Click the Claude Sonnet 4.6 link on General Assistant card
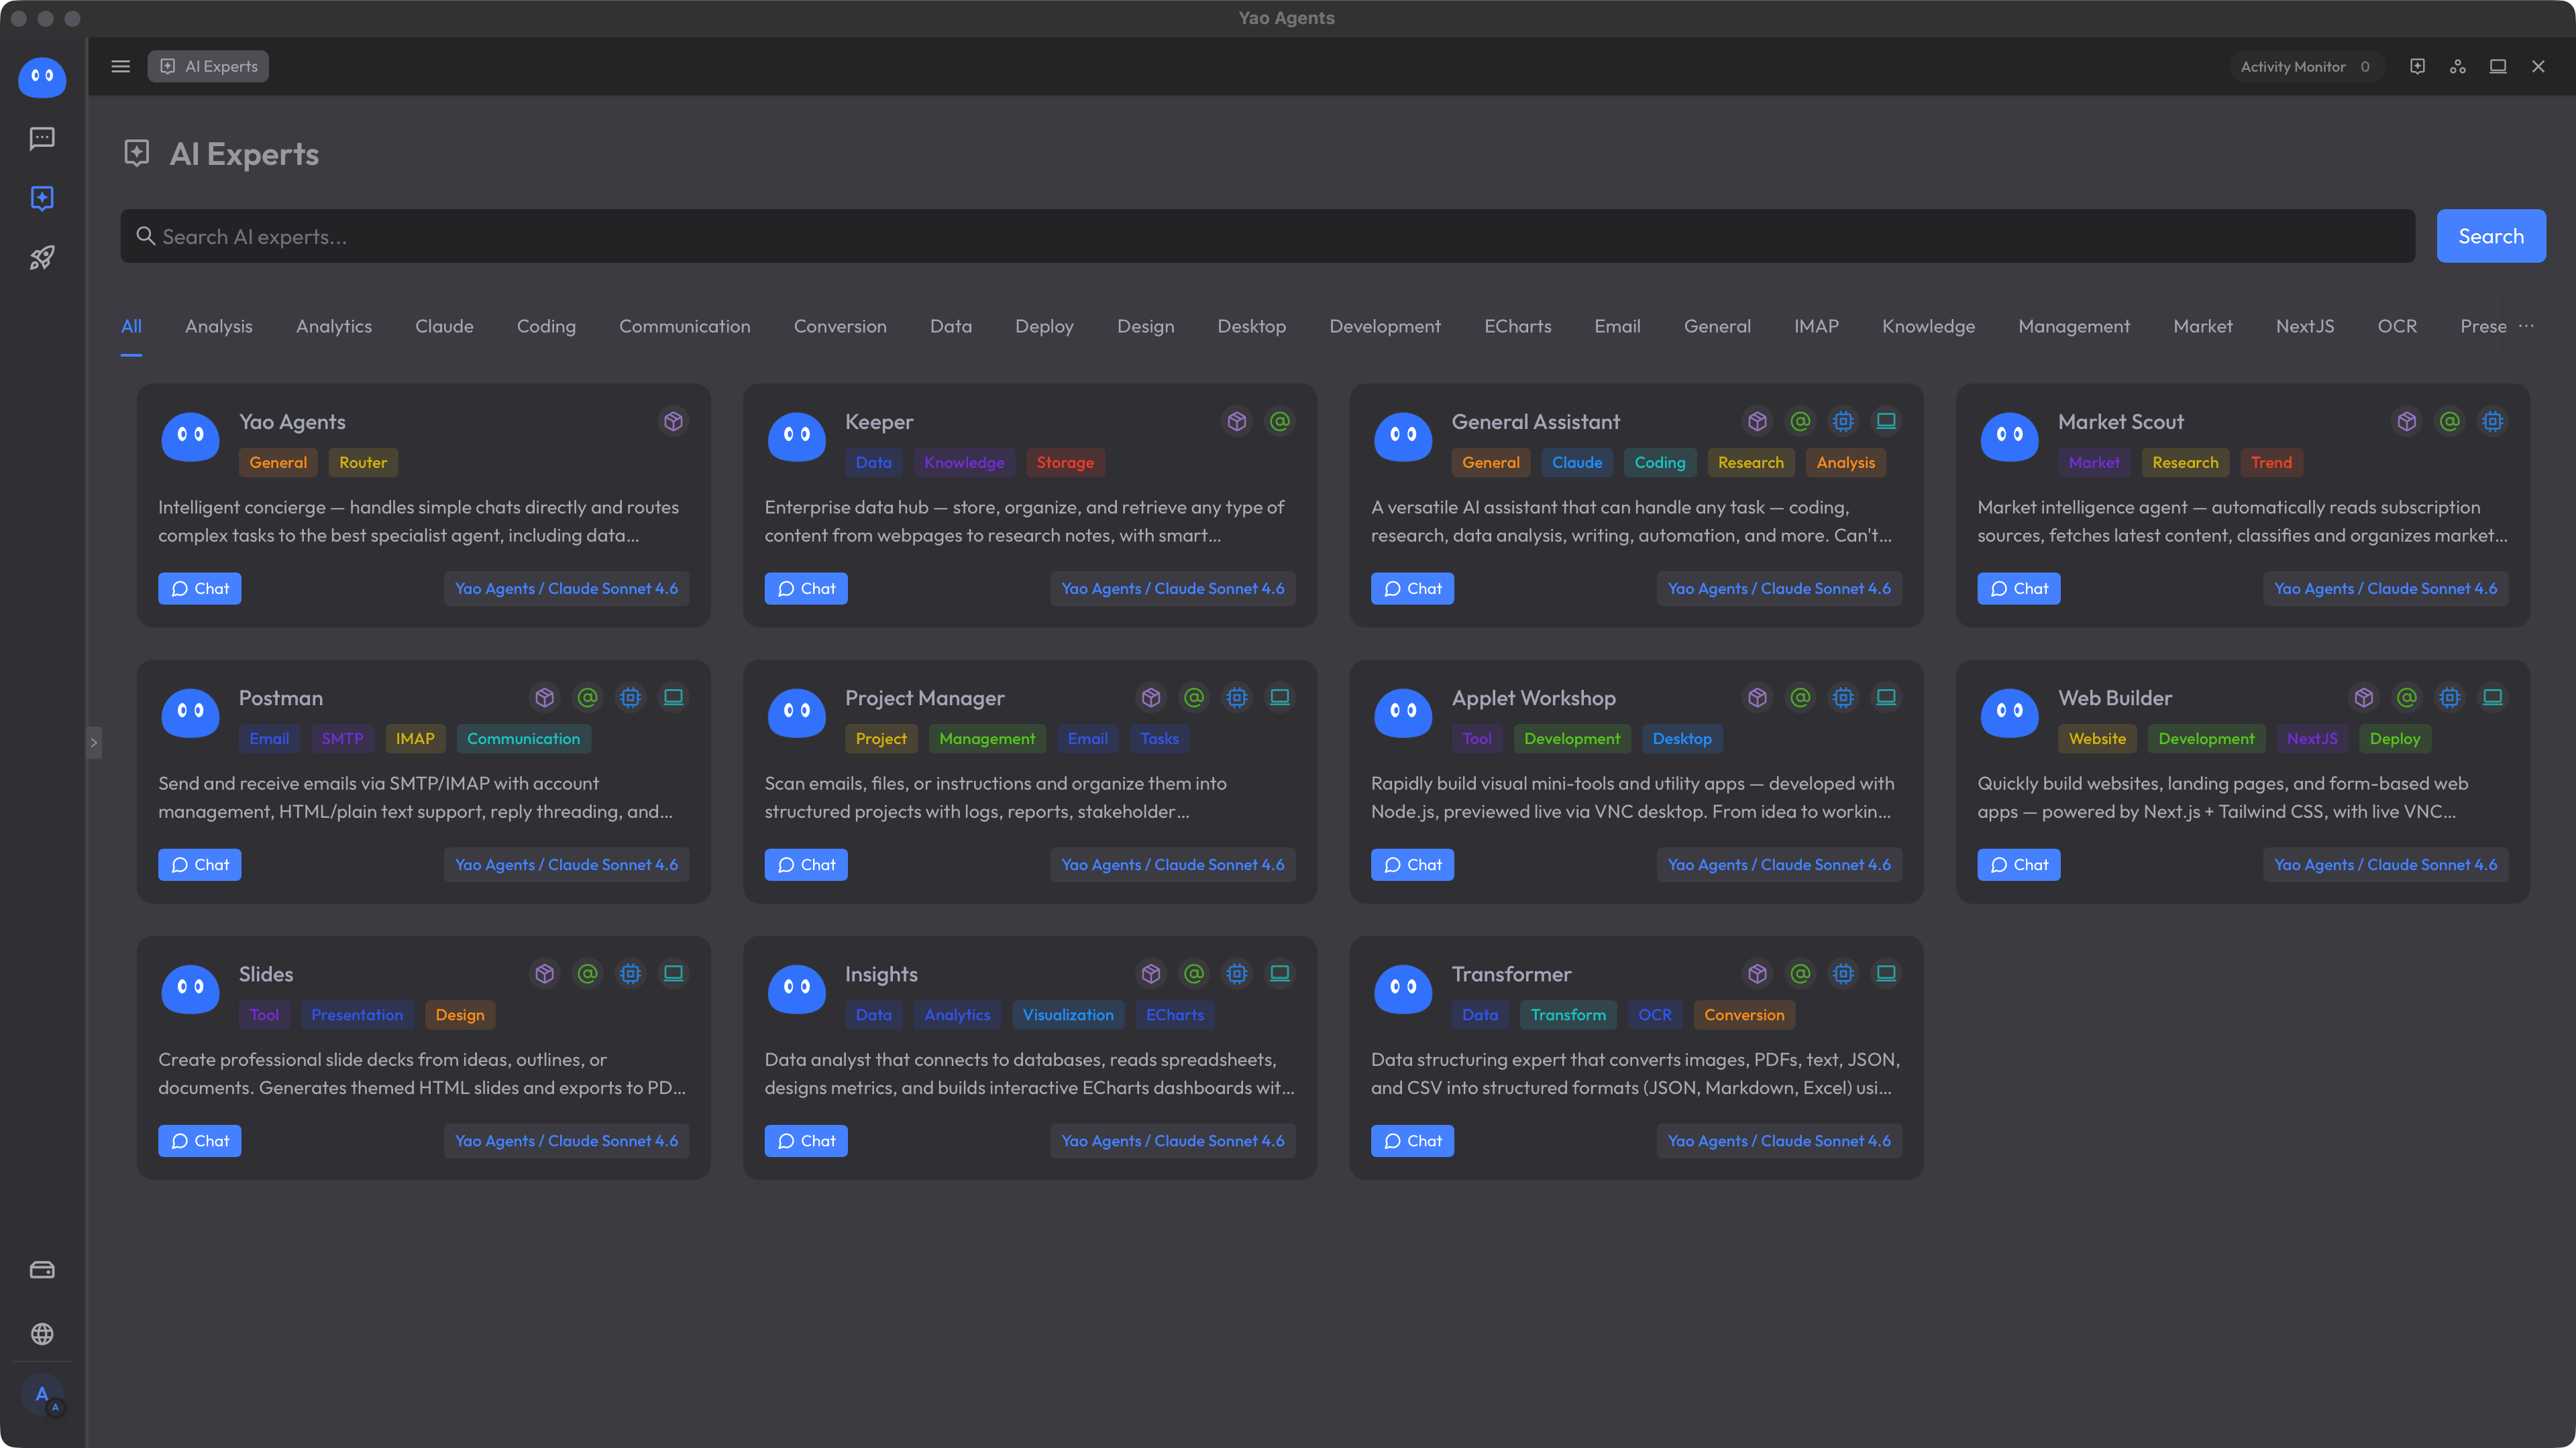The image size is (2576, 1448). point(1779,589)
